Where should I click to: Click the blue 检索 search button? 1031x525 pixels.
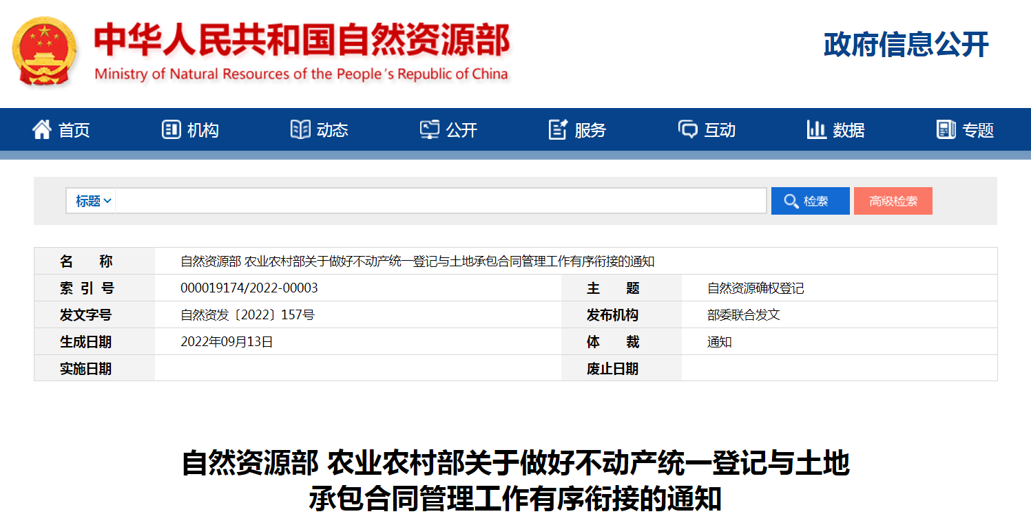pyautogui.click(x=811, y=201)
